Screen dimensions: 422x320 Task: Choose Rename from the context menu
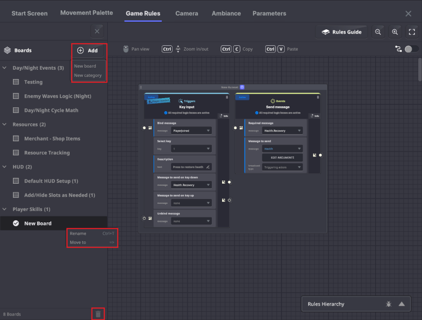(x=78, y=233)
